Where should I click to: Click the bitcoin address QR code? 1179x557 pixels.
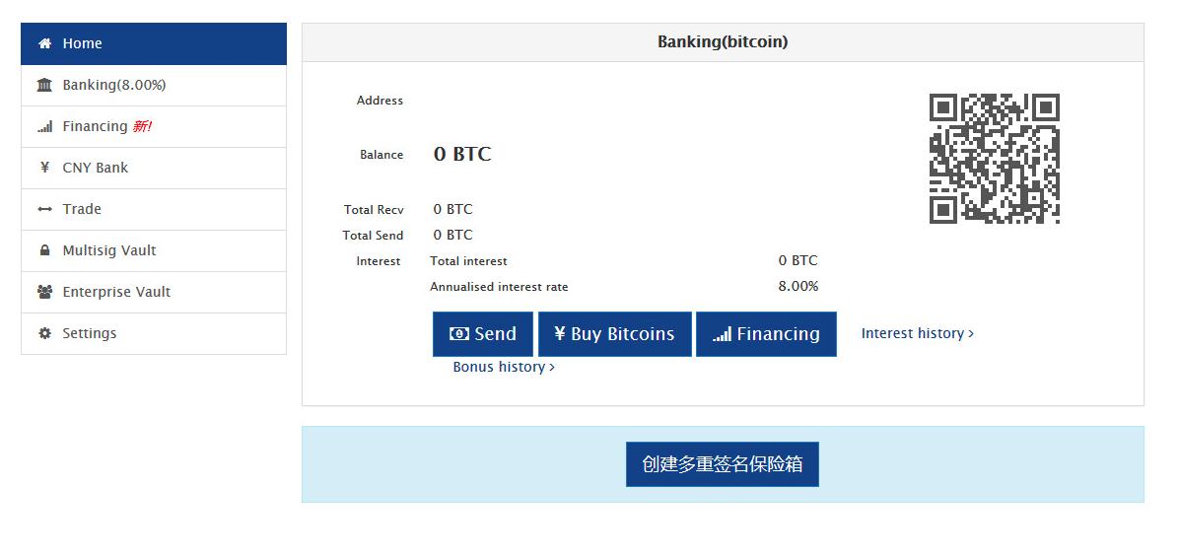coord(995,159)
